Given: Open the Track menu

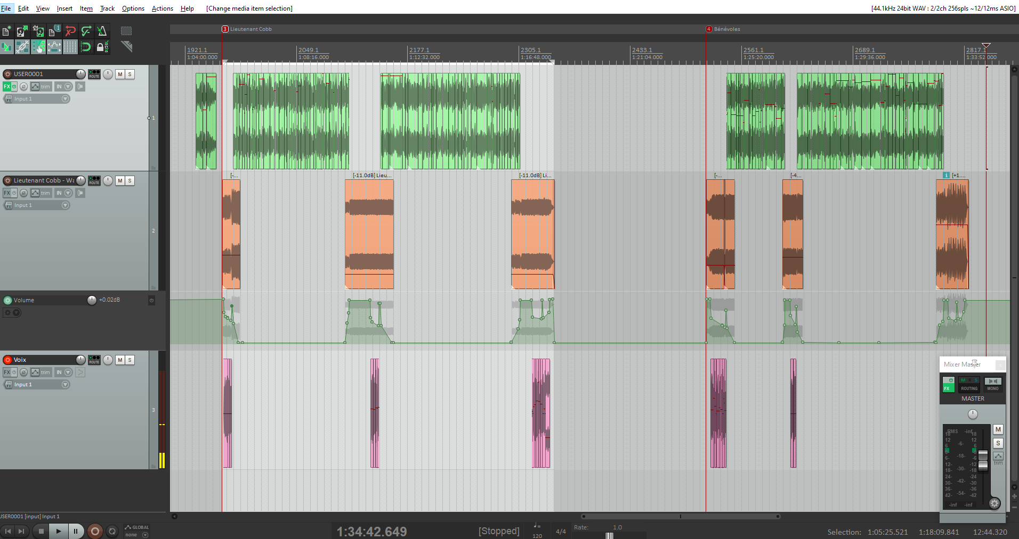Looking at the screenshot, I should [107, 9].
